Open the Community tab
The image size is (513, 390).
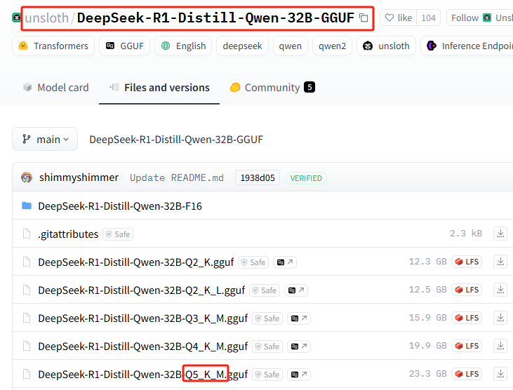click(272, 88)
